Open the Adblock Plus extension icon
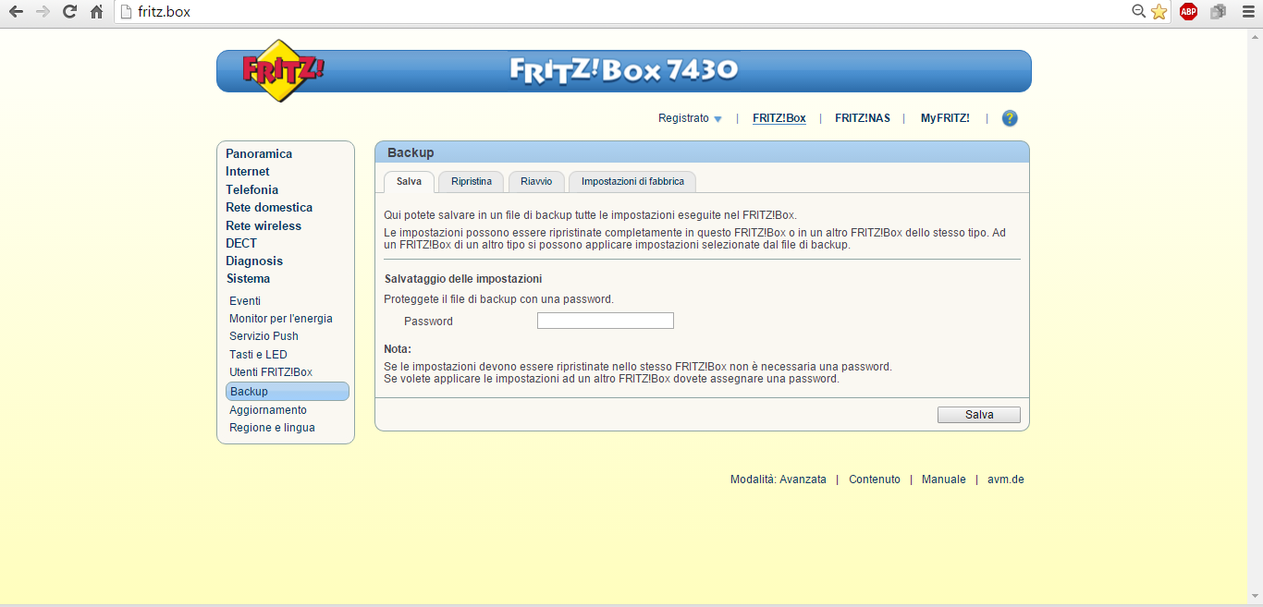This screenshot has height=607, width=1263. pos(1188,12)
